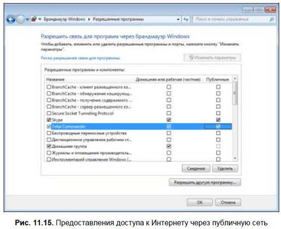
Task: Select Журналы и оповещения производительности row
Action: (139, 153)
